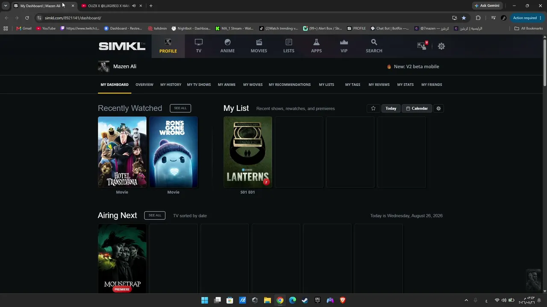Open the Windows Start menu
547x307 pixels.
[205, 300]
